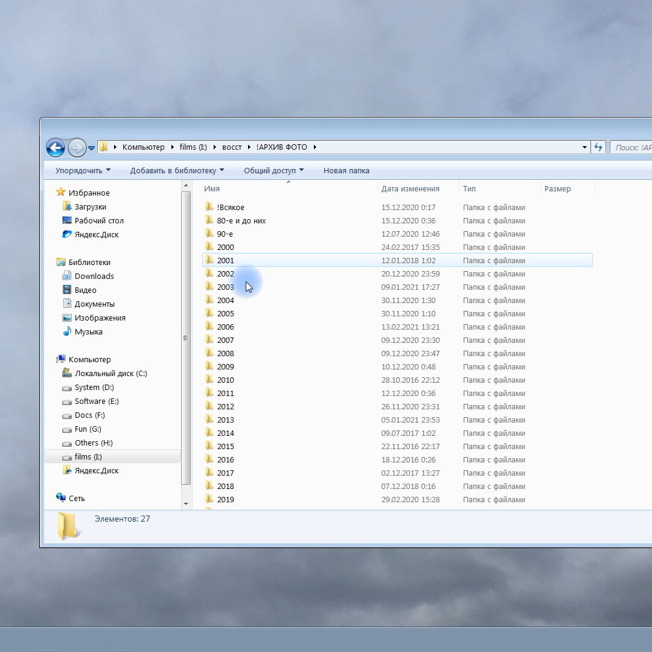
Task: Click folder name 2013
Action: pos(225,420)
